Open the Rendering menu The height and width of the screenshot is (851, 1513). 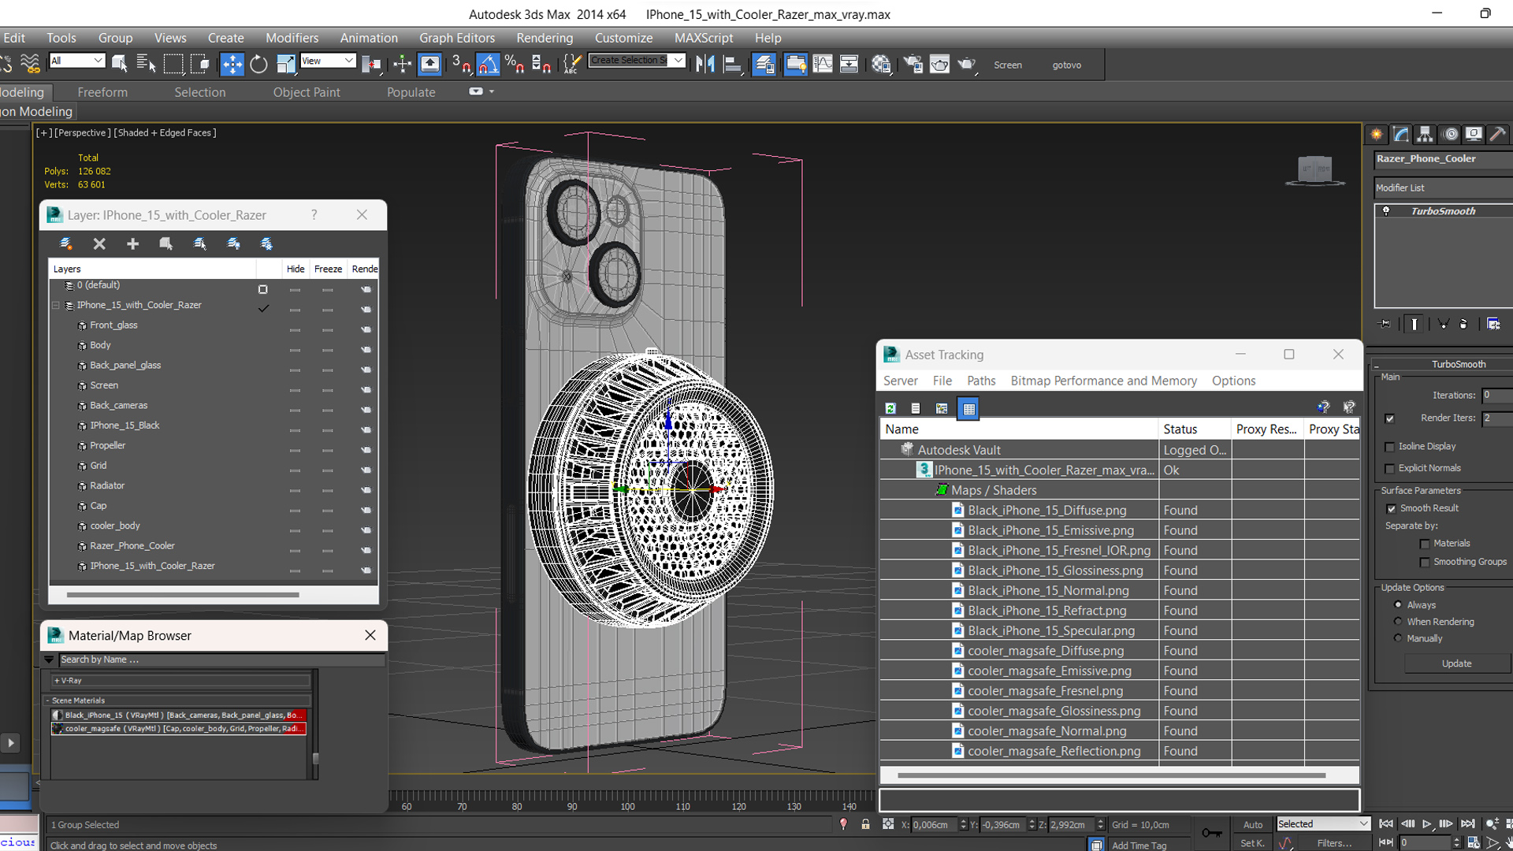[x=545, y=38]
